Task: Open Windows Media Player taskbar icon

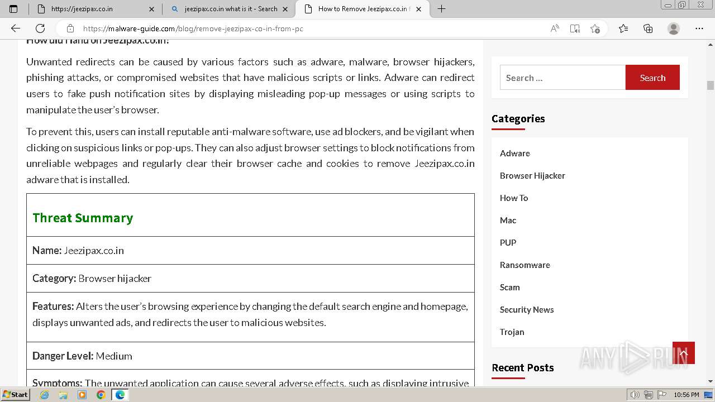Action: (82, 395)
